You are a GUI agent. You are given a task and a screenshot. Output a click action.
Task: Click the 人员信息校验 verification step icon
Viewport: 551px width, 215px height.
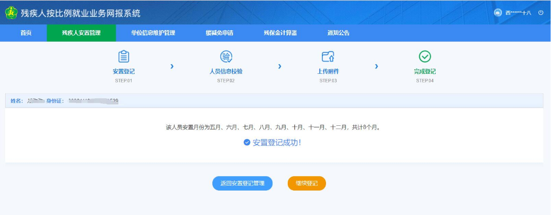click(226, 57)
